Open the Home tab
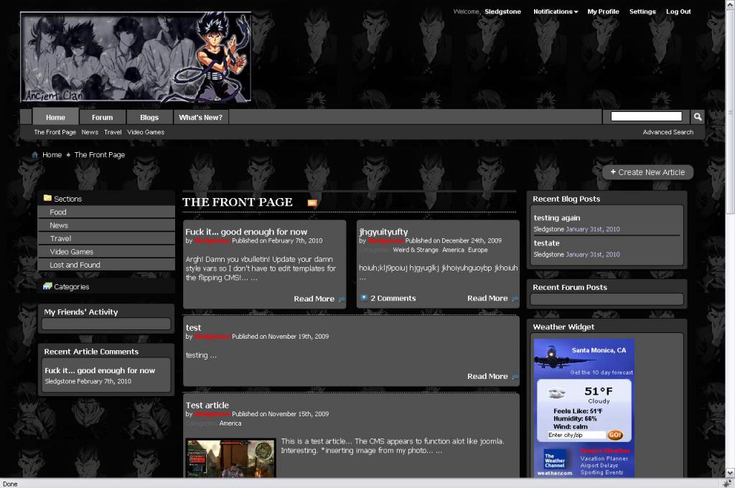The height and width of the screenshot is (488, 735). pos(55,117)
